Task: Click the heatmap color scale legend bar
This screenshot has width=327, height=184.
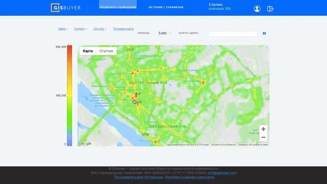Action: click(69, 96)
